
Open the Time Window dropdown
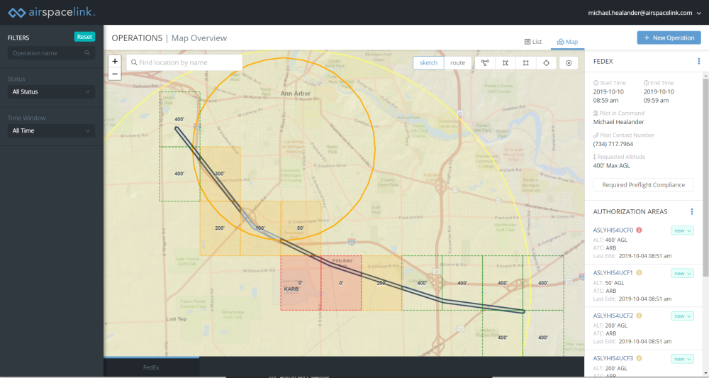(x=50, y=130)
